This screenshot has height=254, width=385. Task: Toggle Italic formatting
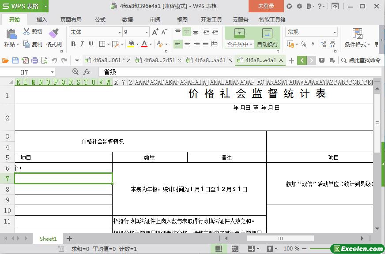click(x=82, y=44)
